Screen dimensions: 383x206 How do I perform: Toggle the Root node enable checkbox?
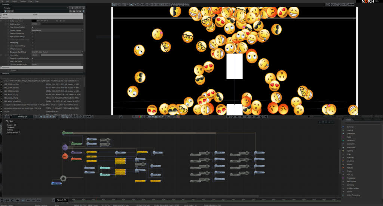[1, 15]
